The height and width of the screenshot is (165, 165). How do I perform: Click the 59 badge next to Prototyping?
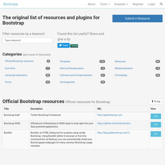(x=158, y=75)
